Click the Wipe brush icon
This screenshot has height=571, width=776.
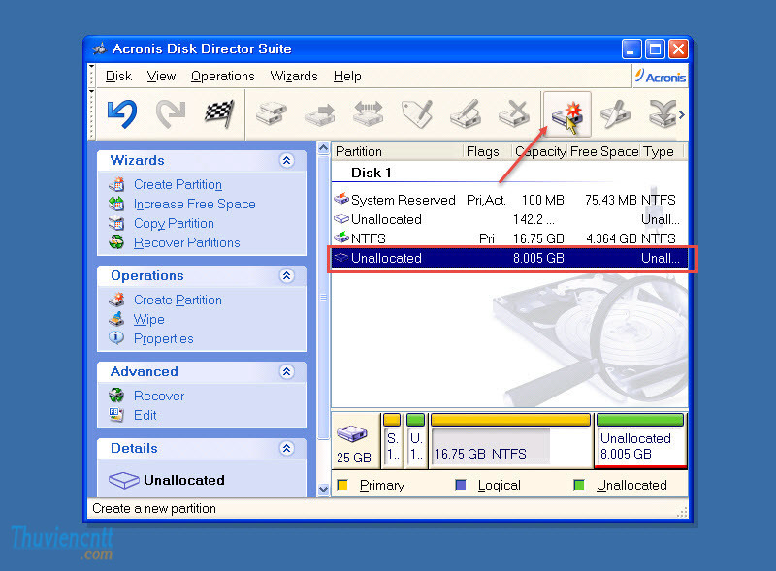pos(116,319)
